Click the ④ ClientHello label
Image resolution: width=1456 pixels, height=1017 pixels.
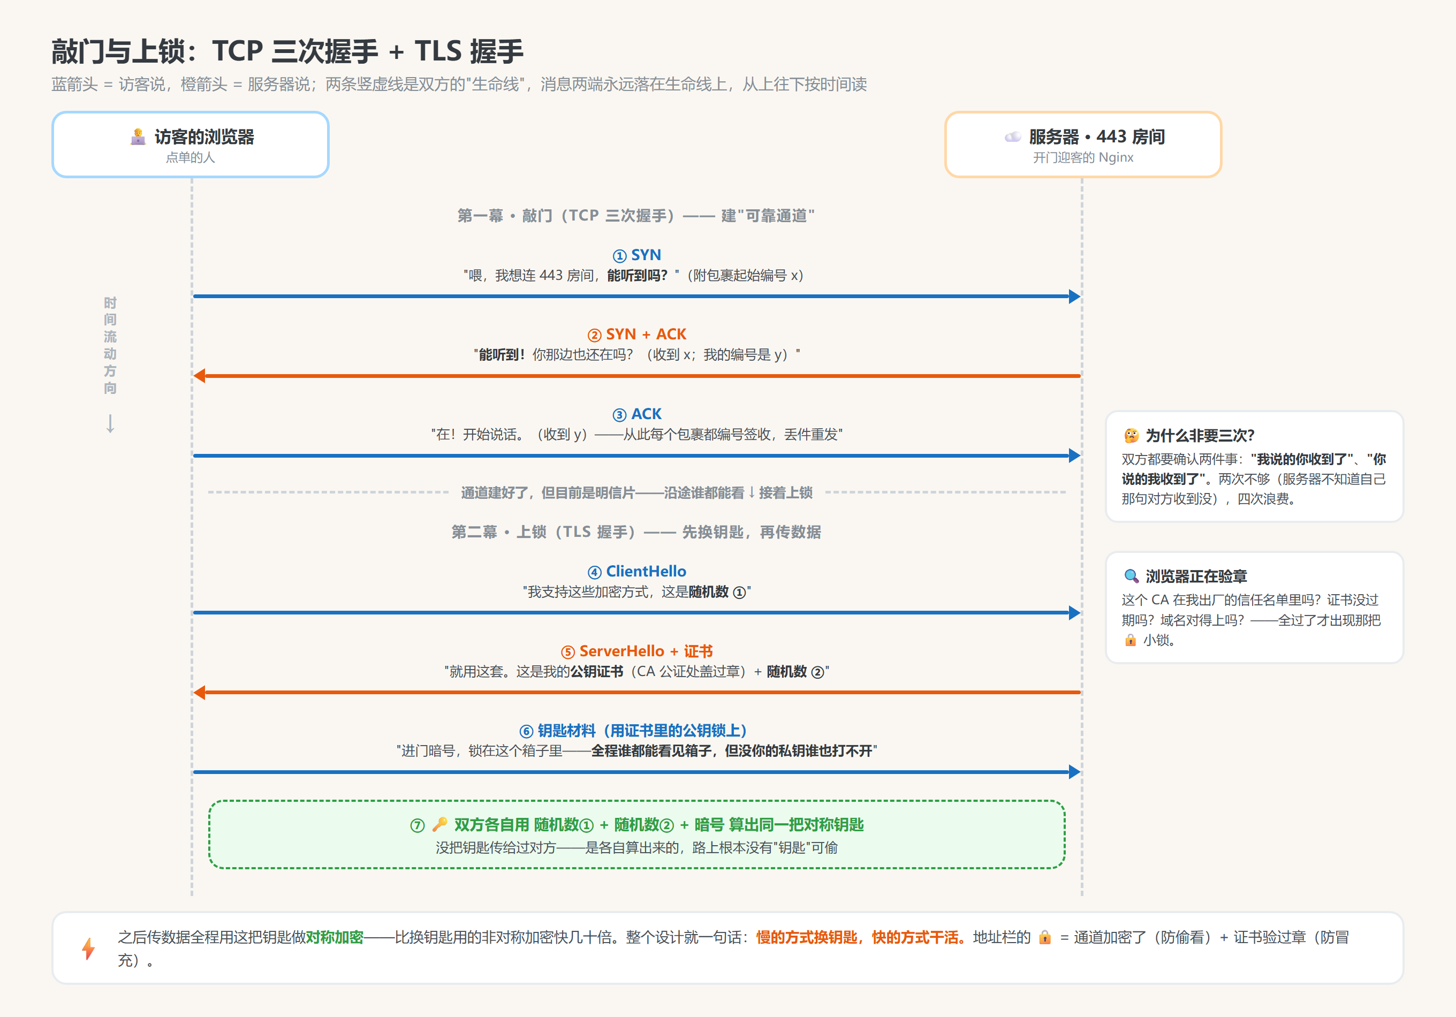(636, 571)
